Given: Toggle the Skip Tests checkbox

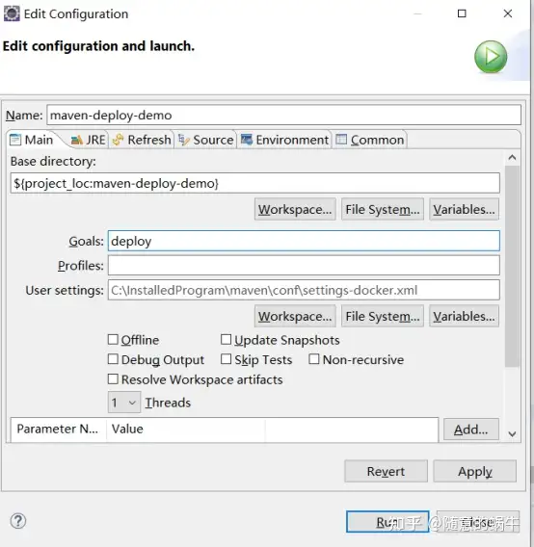Looking at the screenshot, I should [x=226, y=359].
